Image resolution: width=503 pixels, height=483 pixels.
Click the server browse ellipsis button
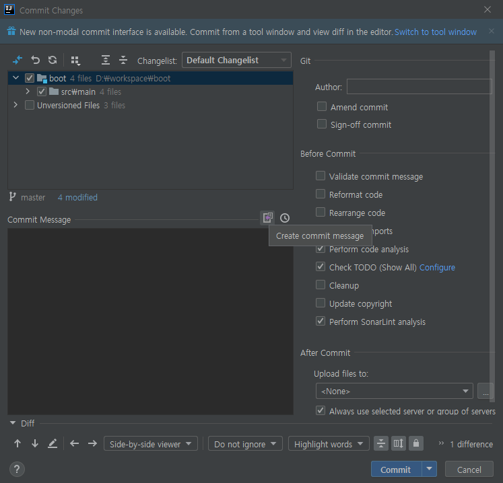coord(485,391)
